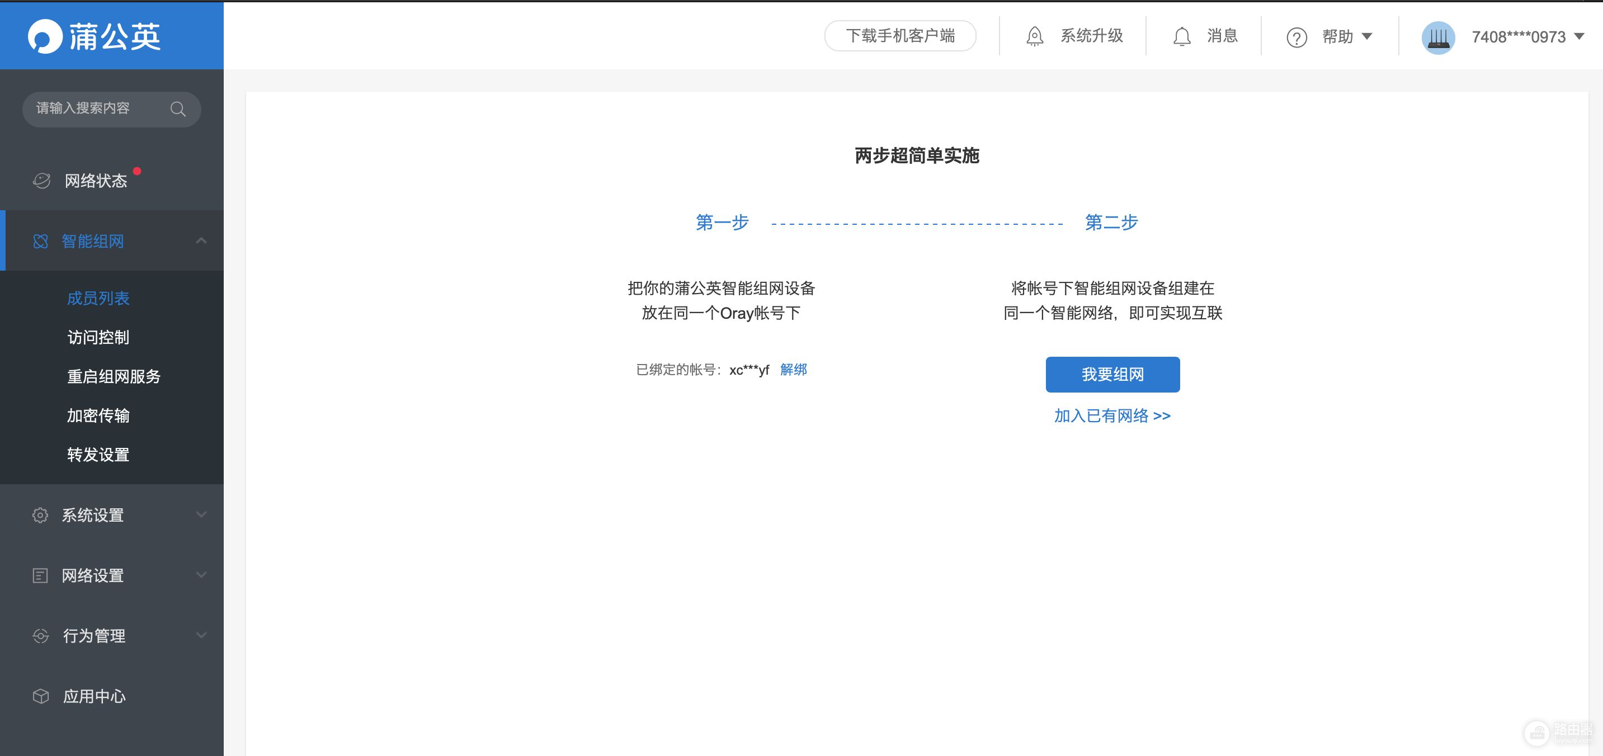Click the 网络设置 document icon
This screenshot has height=756, width=1603.
[x=40, y=575]
